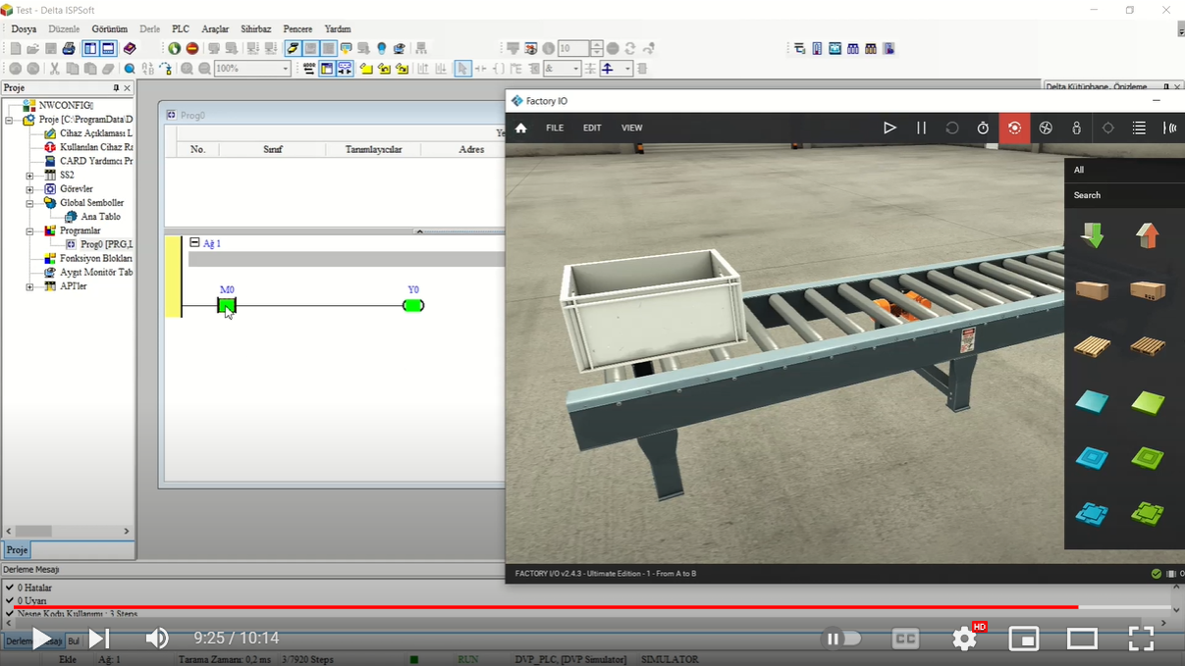Skip to next YouTube video
1185x666 pixels.
[x=98, y=639]
